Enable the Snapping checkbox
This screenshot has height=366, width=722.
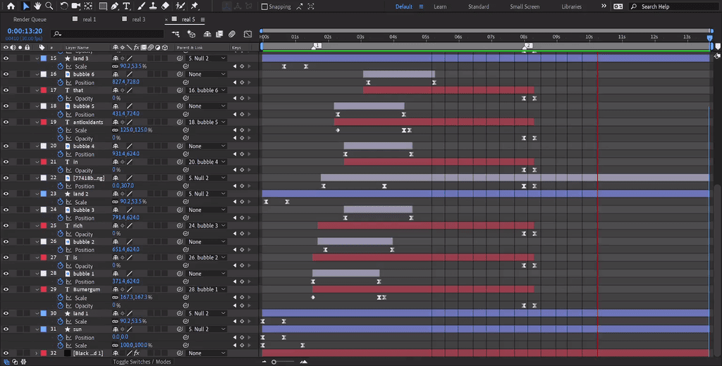pyautogui.click(x=264, y=7)
